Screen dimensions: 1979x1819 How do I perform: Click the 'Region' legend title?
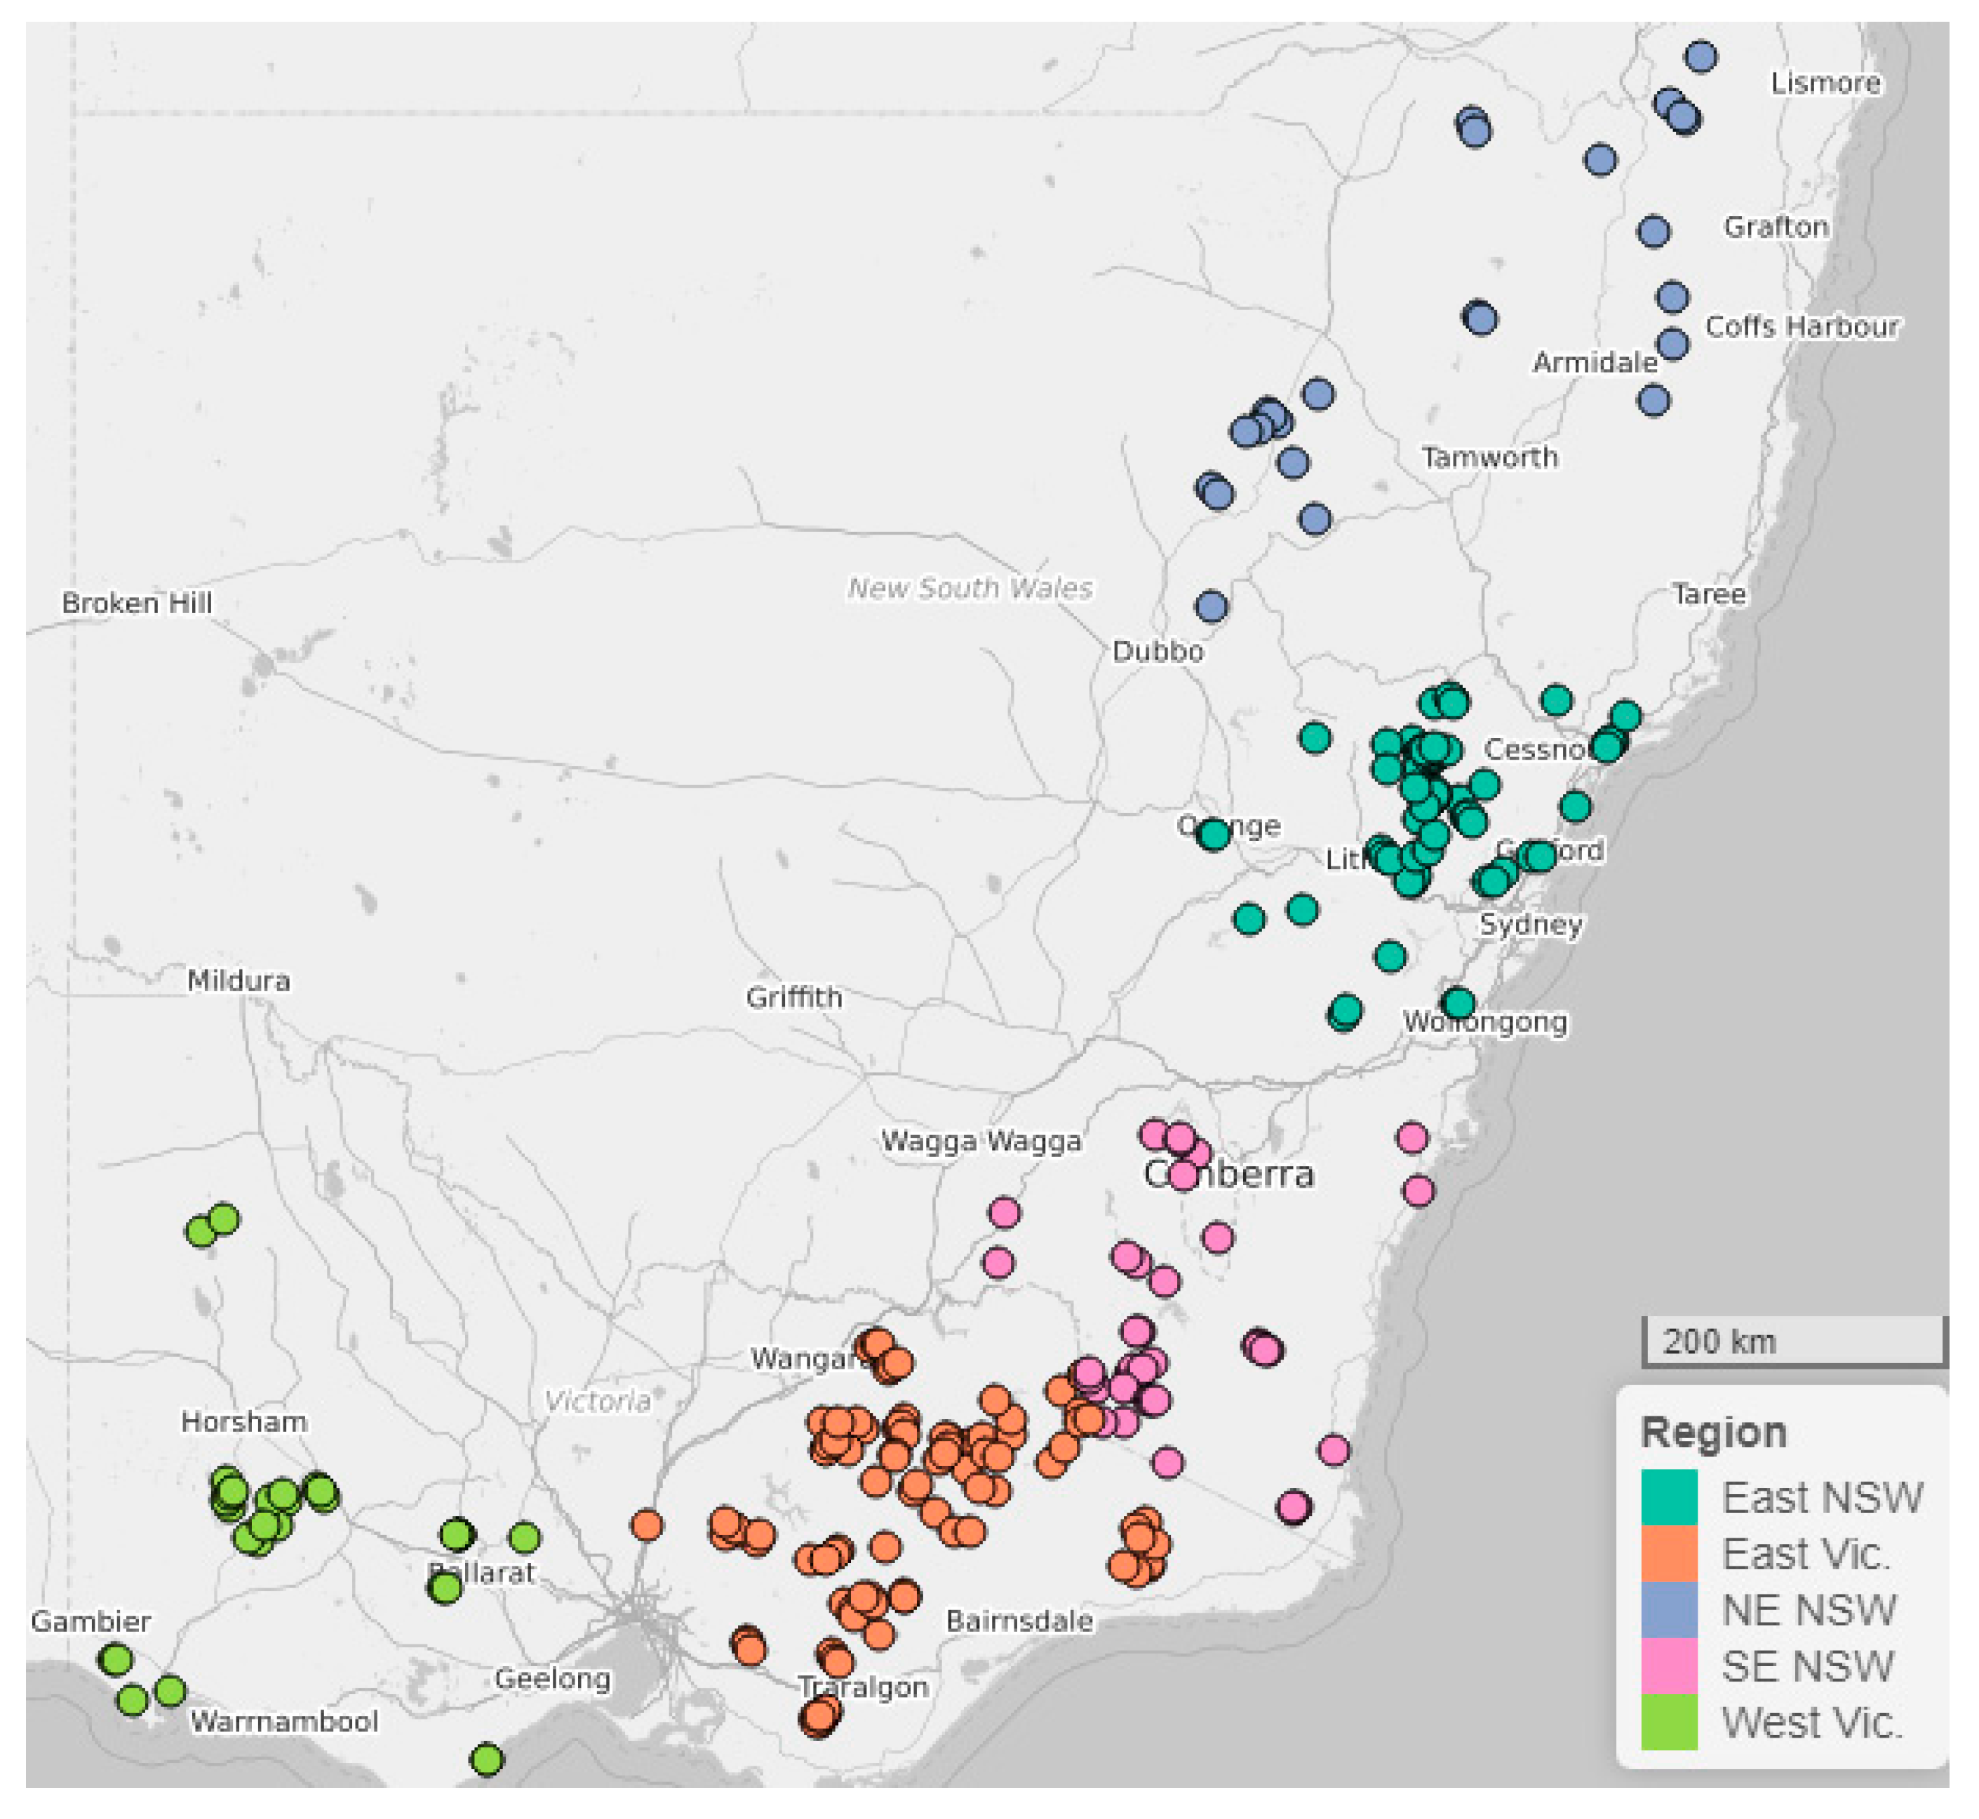(x=1713, y=1432)
